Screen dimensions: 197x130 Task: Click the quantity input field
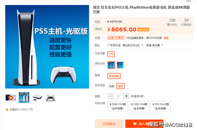pyautogui.click(x=118, y=96)
